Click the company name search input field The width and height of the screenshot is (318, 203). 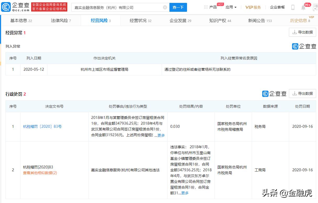point(113,7)
